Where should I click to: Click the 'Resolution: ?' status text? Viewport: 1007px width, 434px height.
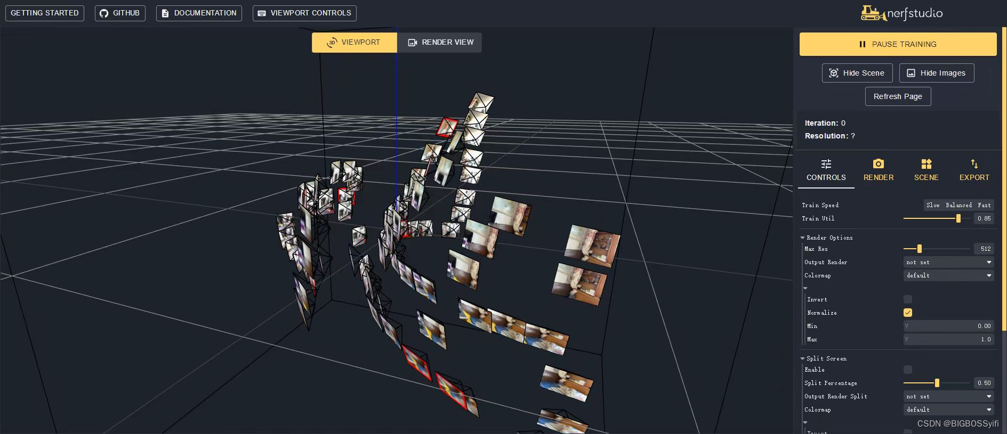tap(830, 136)
